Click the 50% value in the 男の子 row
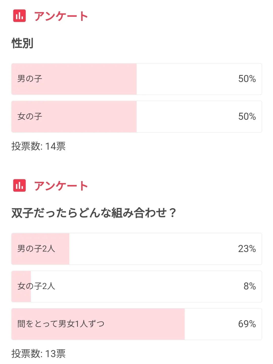Image resolution: width=273 pixels, height=364 pixels. click(247, 79)
